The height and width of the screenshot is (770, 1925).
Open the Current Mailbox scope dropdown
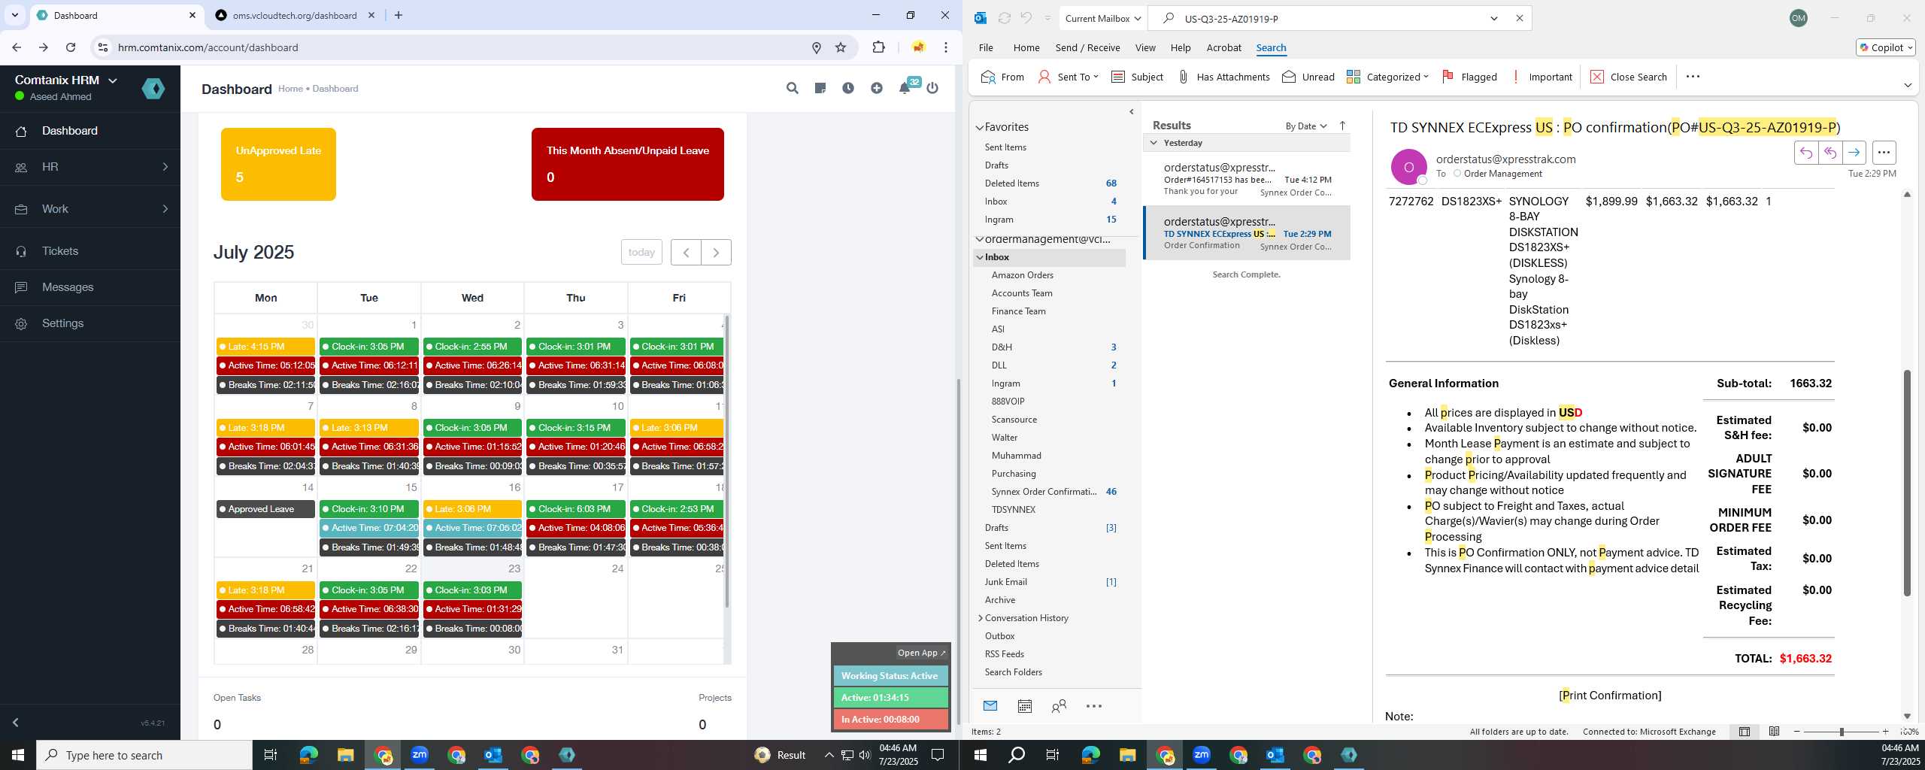[x=1102, y=18]
